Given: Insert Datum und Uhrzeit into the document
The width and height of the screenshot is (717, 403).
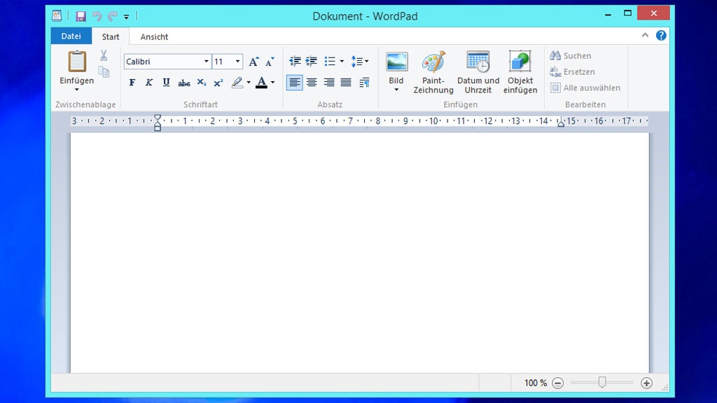Looking at the screenshot, I should point(478,70).
